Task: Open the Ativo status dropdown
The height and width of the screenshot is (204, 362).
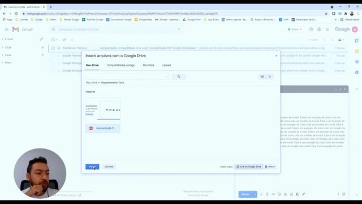Action: tap(295, 29)
